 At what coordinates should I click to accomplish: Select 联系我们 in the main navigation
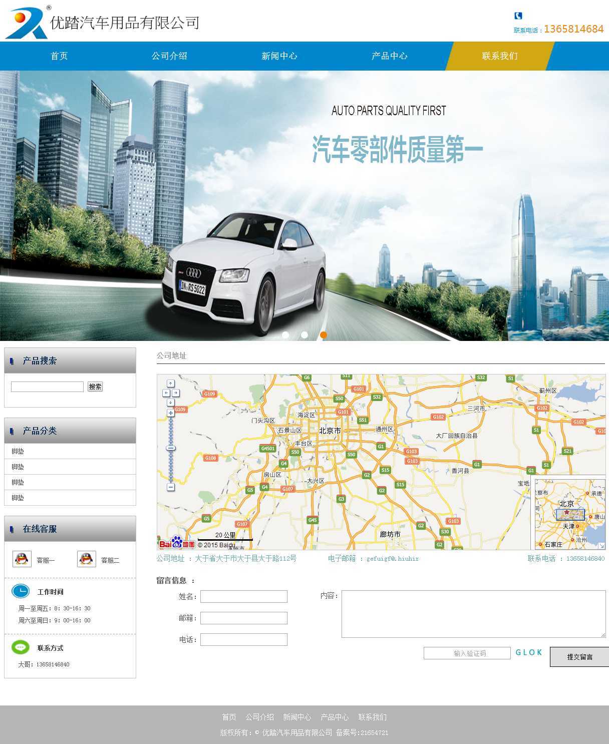pyautogui.click(x=499, y=56)
